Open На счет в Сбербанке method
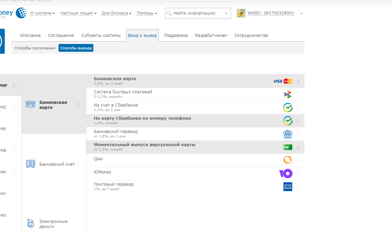This screenshot has height=231, width=392. 195,108
